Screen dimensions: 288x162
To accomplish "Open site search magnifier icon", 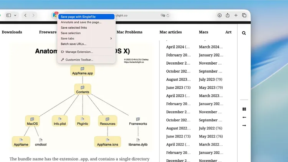I will tap(244, 33).
